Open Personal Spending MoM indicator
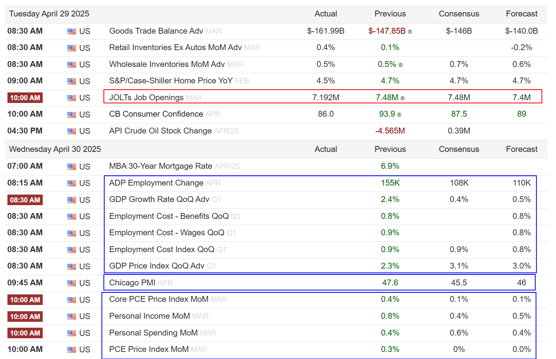The image size is (556, 359). (x=153, y=333)
